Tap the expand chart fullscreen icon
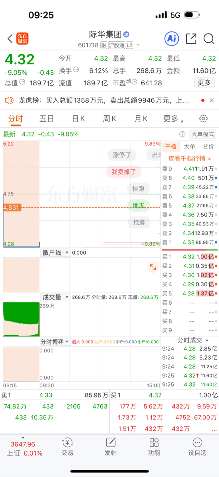Viewport: 219px width, 477px height. coord(153,267)
